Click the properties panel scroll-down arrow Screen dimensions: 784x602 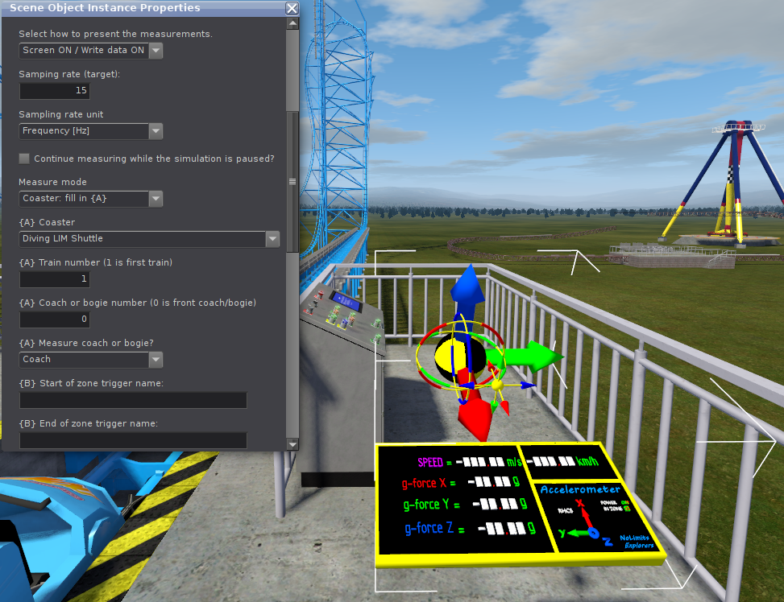pyautogui.click(x=292, y=444)
